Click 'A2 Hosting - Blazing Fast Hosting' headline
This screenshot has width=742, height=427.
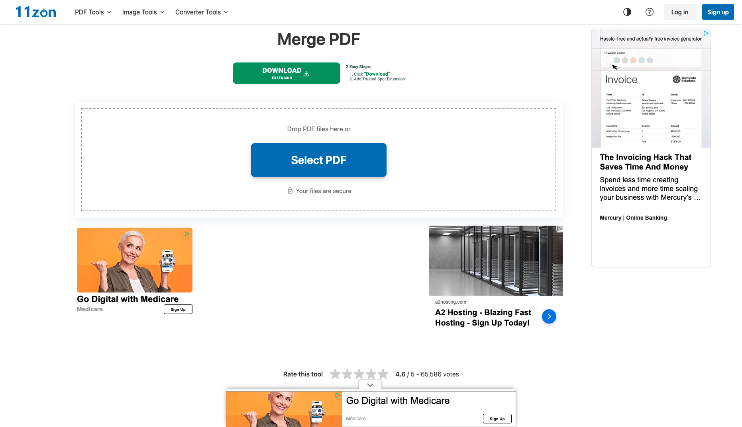[483, 318]
